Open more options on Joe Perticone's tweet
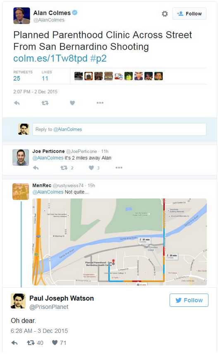The width and height of the screenshot is (218, 356). click(119, 168)
